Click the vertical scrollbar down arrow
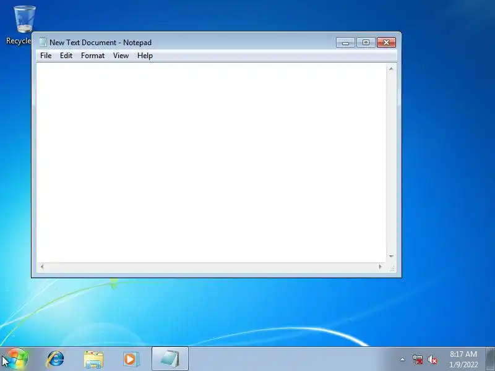 (x=391, y=256)
